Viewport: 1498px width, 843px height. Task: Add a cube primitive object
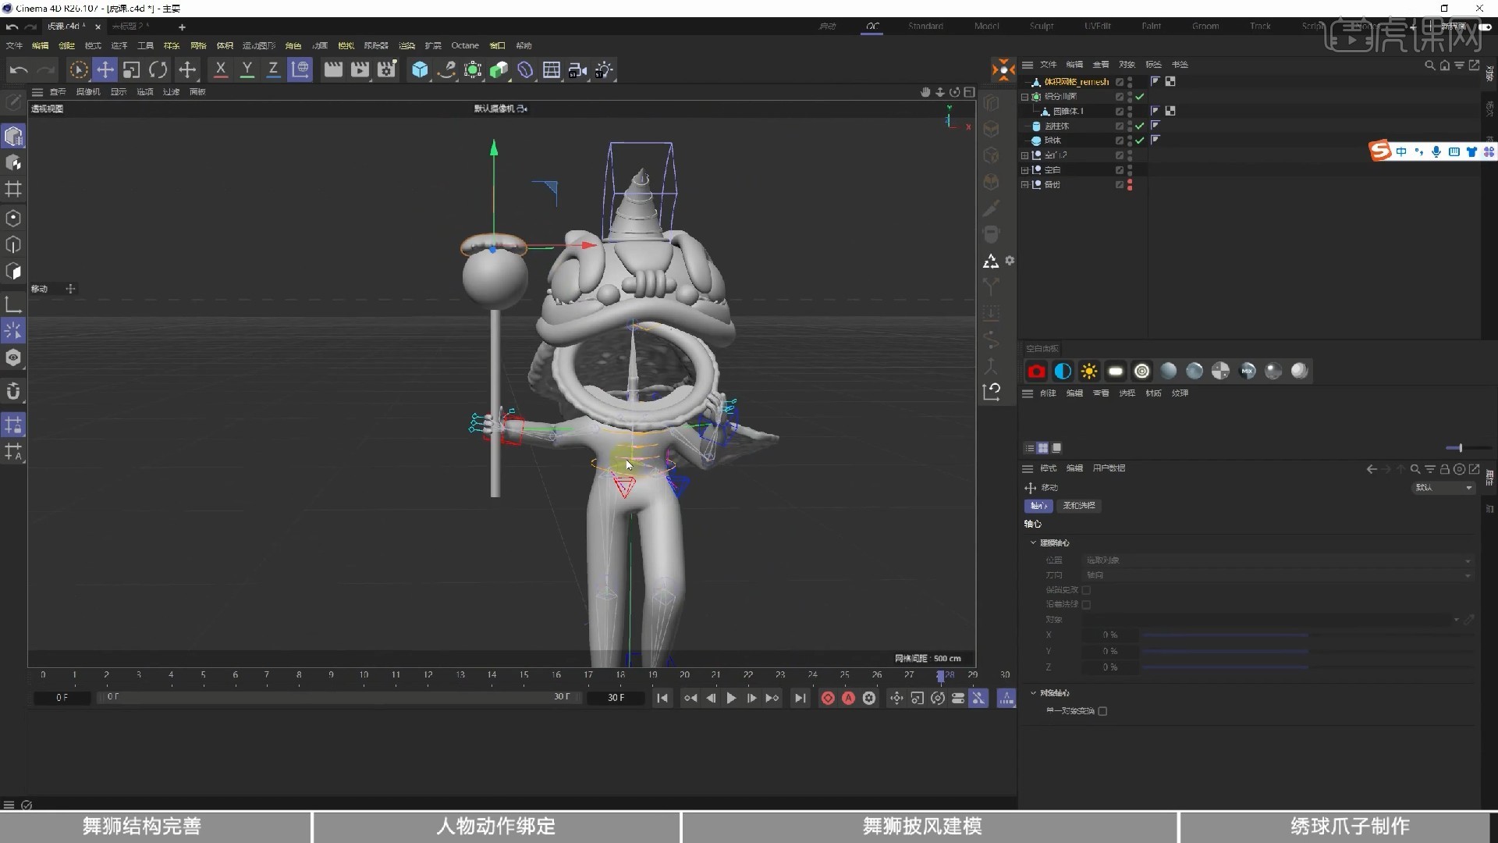click(x=420, y=69)
